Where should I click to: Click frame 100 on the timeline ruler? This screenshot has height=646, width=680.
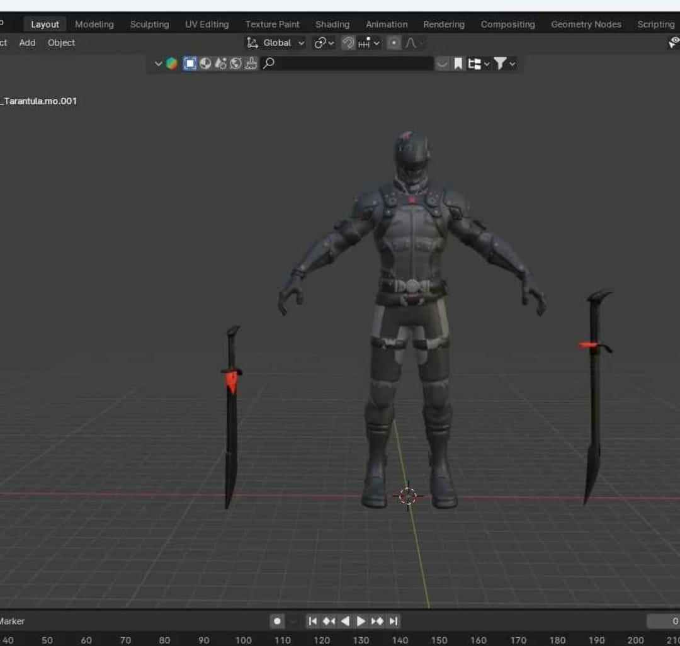pos(243,640)
